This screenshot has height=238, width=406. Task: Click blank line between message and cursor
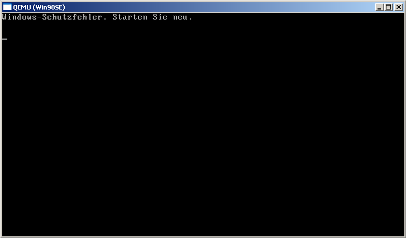(x=203, y=28)
